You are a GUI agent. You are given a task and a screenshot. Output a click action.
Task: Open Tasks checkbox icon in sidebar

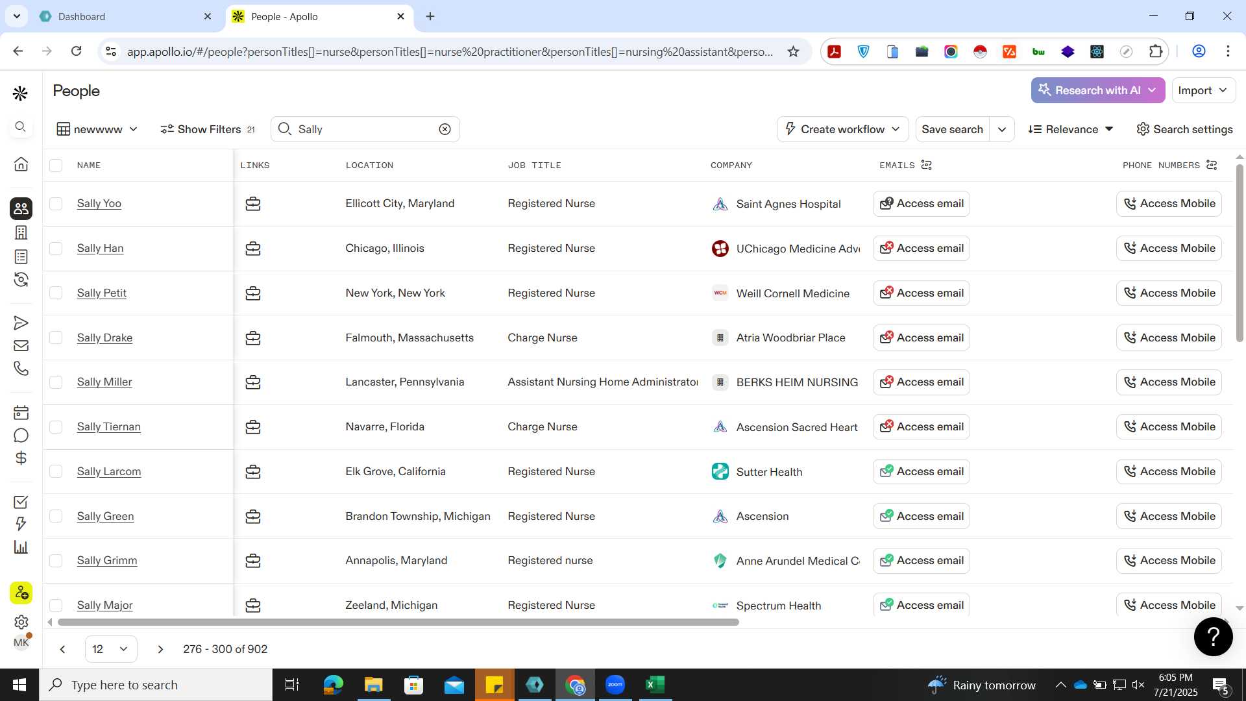tap(21, 502)
